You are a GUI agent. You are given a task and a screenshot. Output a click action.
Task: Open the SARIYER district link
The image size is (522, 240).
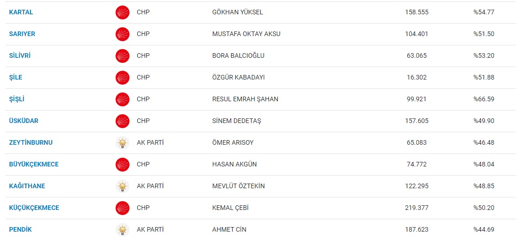(22, 34)
